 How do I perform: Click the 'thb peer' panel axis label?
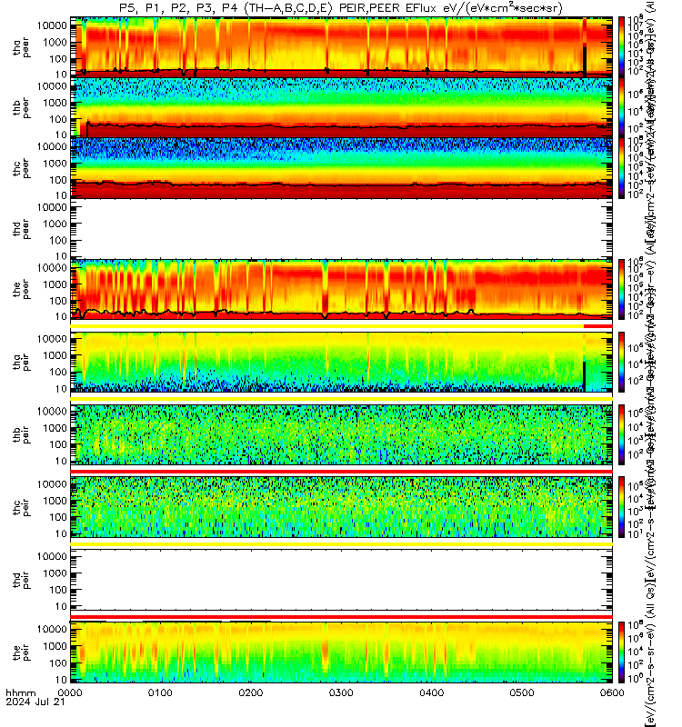[x=21, y=108]
